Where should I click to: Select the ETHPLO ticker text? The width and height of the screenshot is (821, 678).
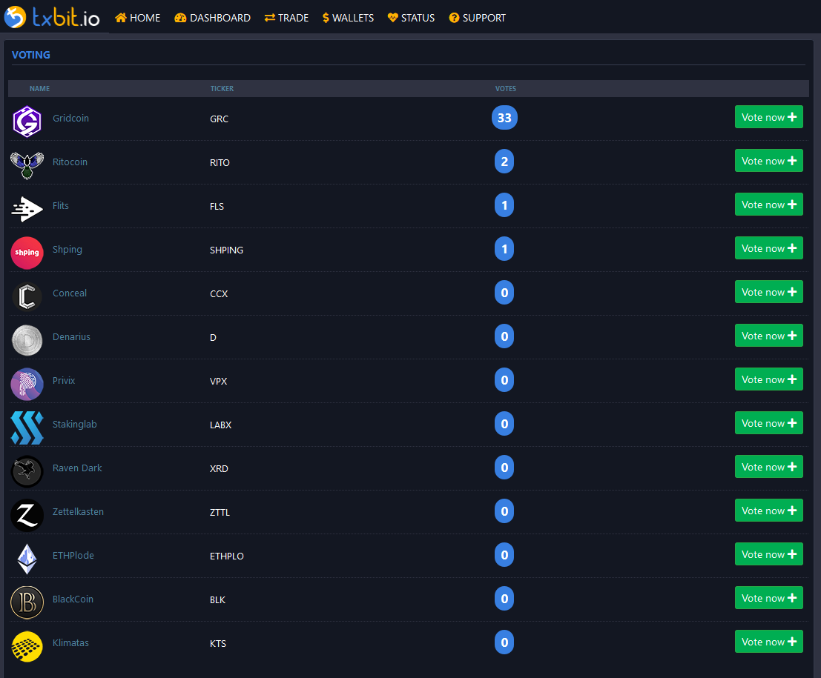pos(227,556)
